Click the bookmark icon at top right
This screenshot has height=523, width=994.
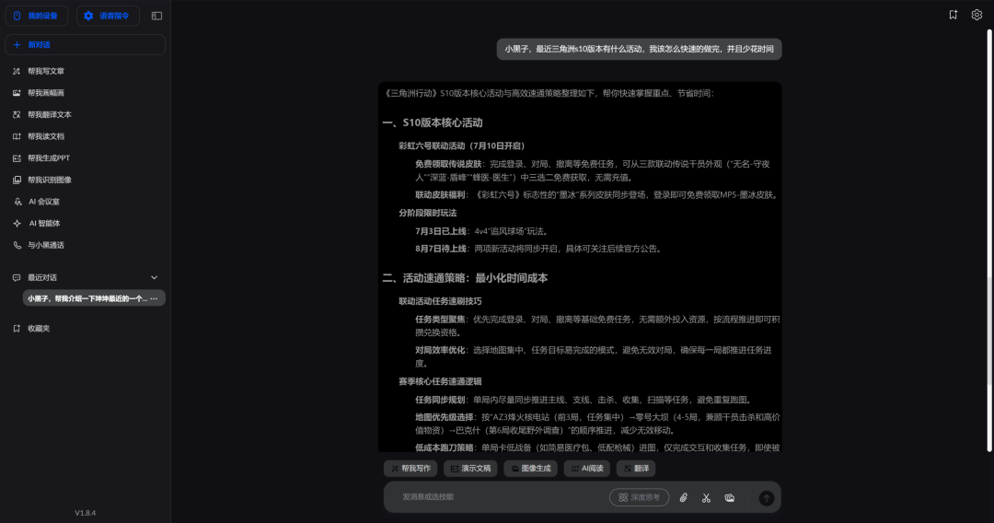(x=953, y=15)
